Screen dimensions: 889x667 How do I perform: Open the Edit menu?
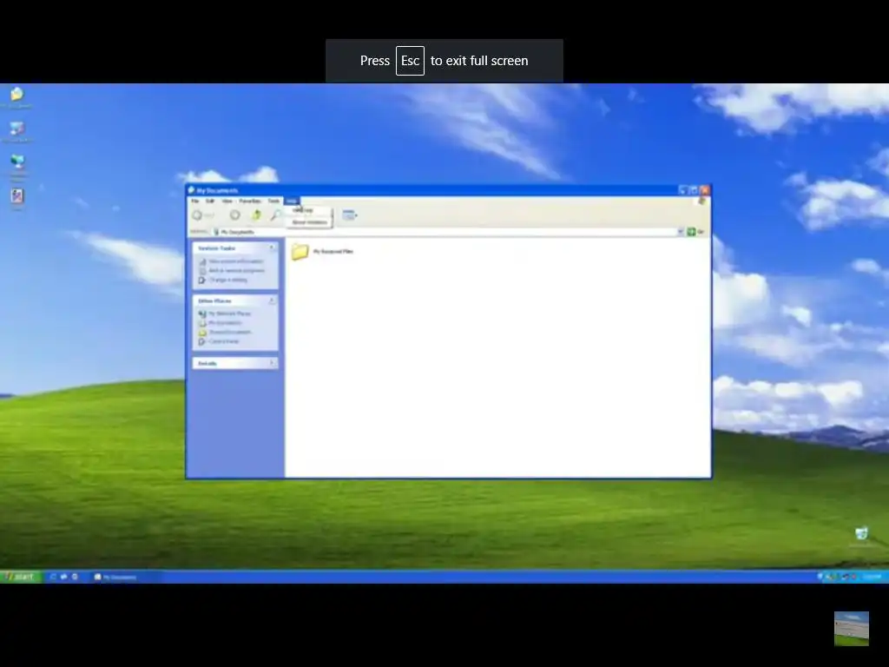(x=210, y=201)
